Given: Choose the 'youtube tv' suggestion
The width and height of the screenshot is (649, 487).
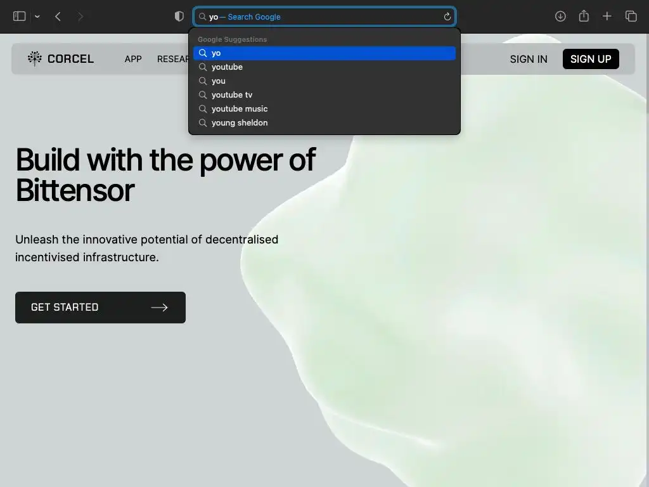Looking at the screenshot, I should coord(324,95).
